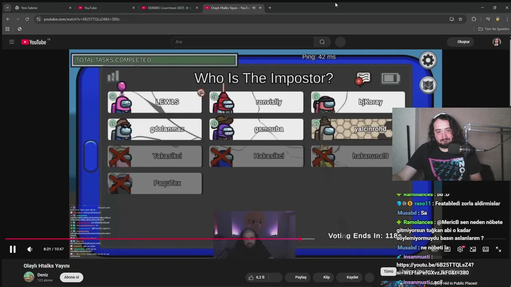
Task: Close the DERBIKE Courchevel tab
Action: [197, 8]
